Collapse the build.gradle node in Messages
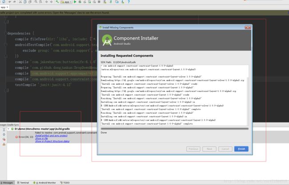The width and height of the screenshot is (289, 185). coord(8,129)
